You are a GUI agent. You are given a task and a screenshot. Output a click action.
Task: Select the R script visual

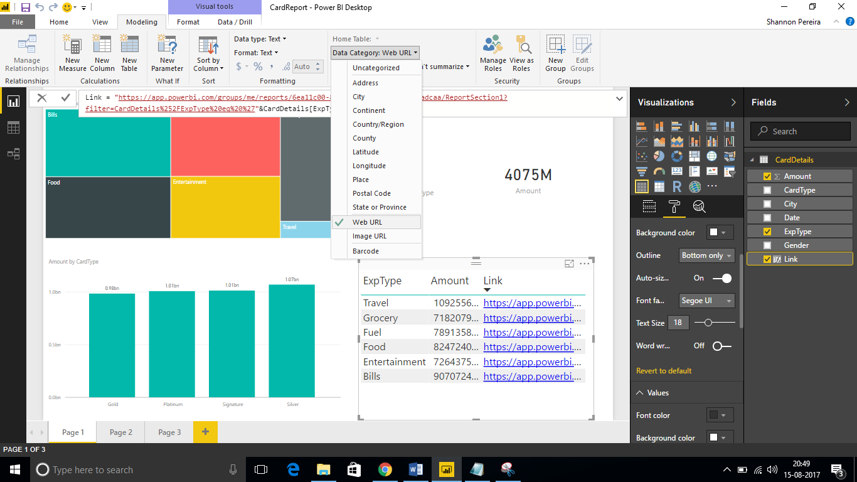[677, 186]
